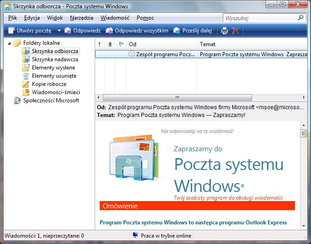Screen dimensions: 311x244
Task: Collapse the Foldery lokalne tree
Action: [10, 43]
